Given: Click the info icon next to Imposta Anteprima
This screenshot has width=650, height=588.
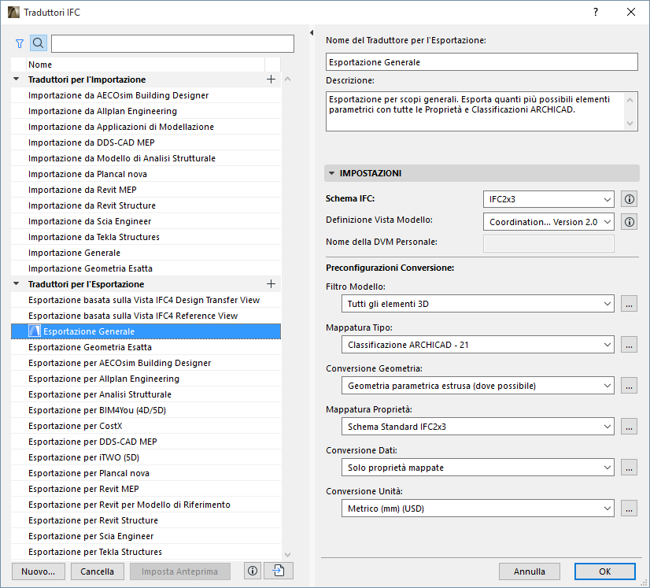Looking at the screenshot, I should (x=252, y=571).
